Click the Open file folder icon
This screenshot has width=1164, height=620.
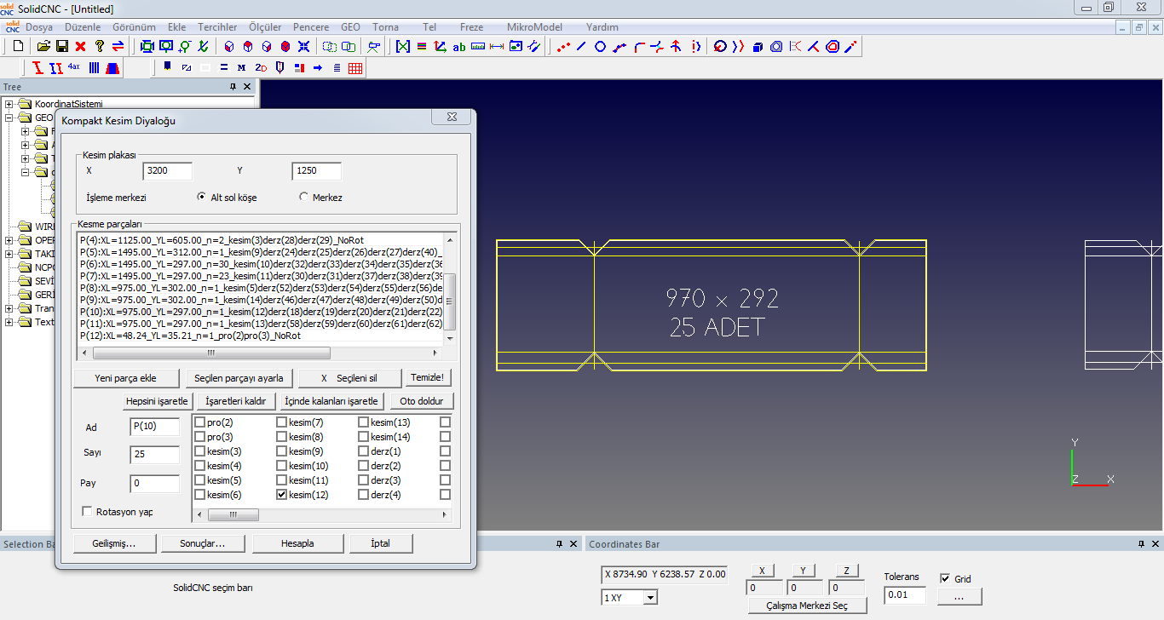[x=43, y=46]
